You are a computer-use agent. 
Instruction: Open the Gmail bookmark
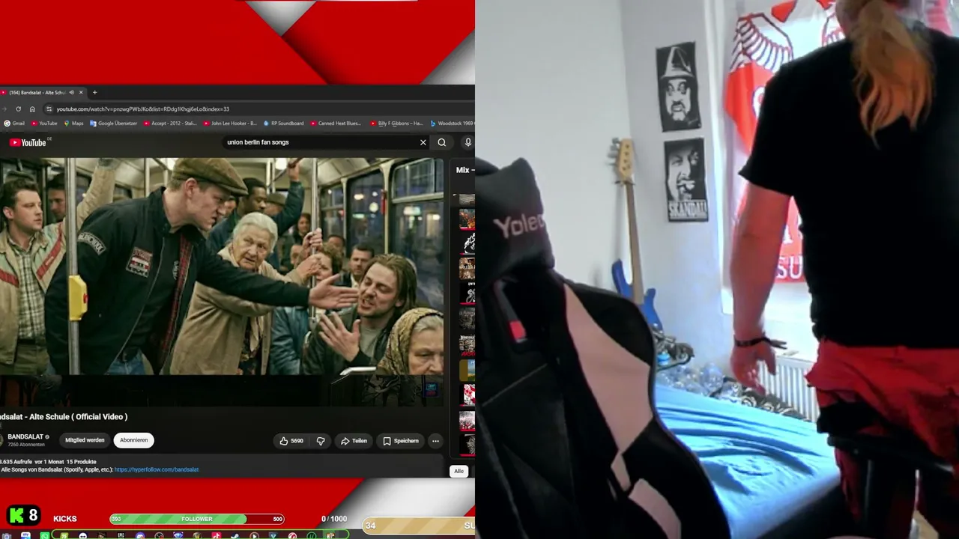[14, 124]
